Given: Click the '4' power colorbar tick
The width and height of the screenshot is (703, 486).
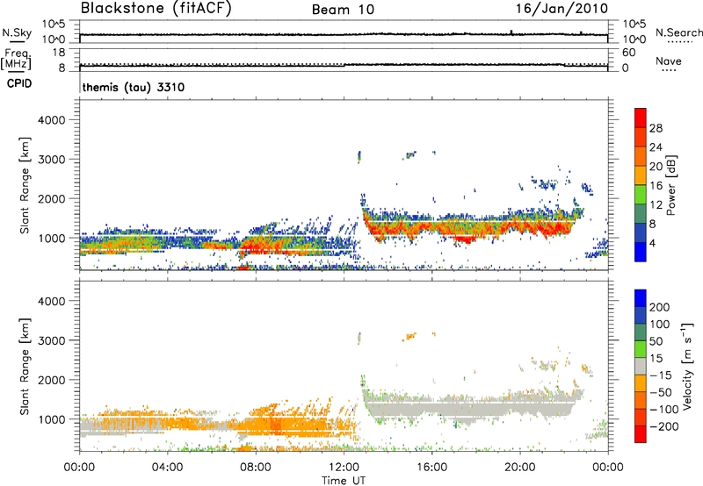Looking at the screenshot, I should [652, 243].
